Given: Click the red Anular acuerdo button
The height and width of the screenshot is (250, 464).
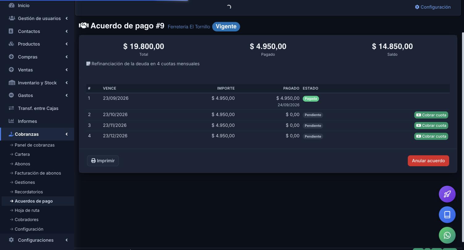Looking at the screenshot, I should tap(428, 161).
